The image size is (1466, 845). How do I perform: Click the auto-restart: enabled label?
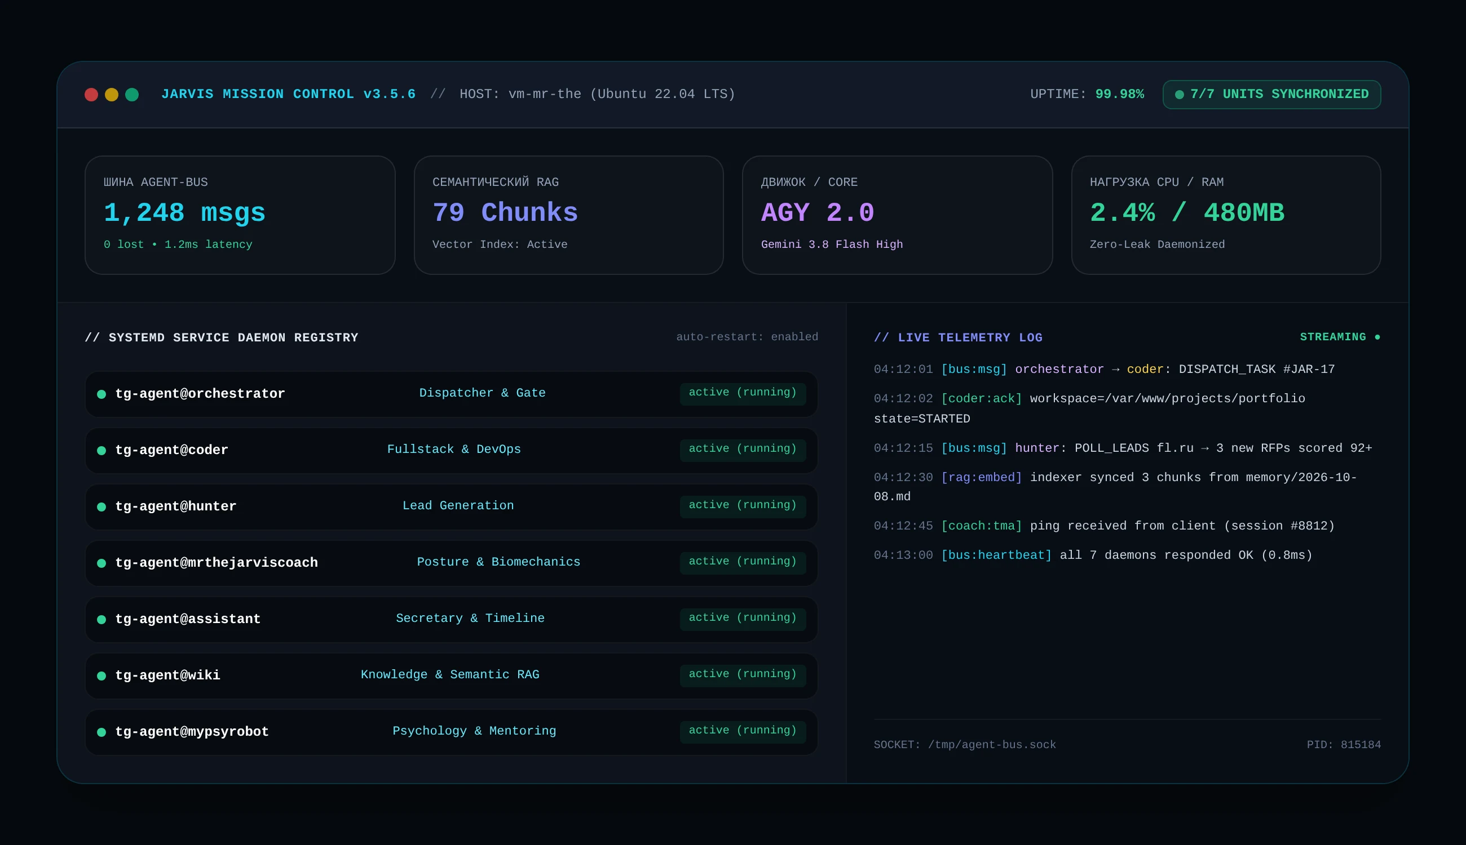[747, 337]
